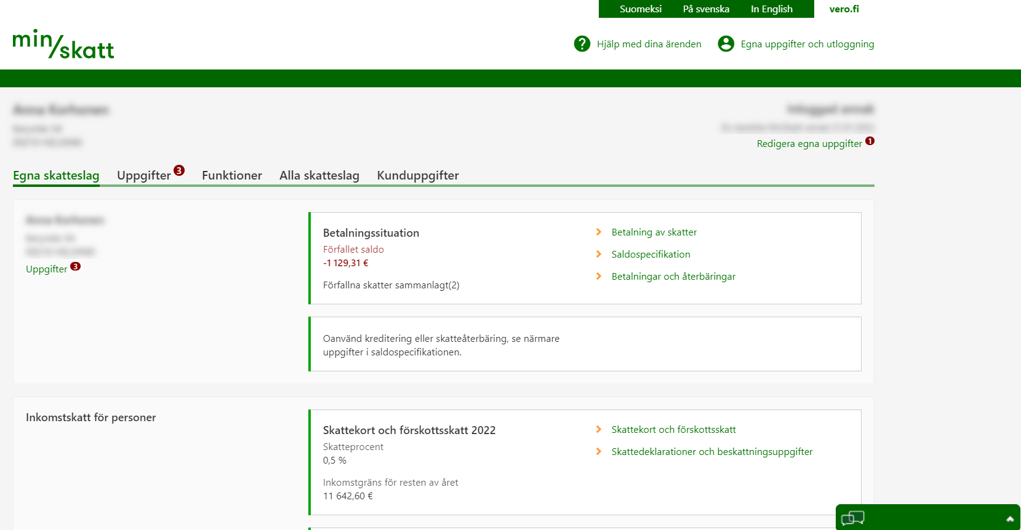1021x530 pixels.
Task: Expand the chat panel with the up arrow
Action: pos(1009,519)
